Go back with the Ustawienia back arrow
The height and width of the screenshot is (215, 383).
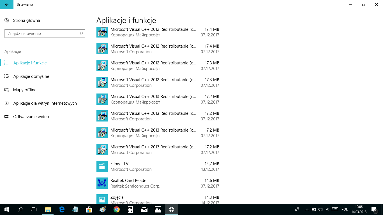(x=7, y=4)
